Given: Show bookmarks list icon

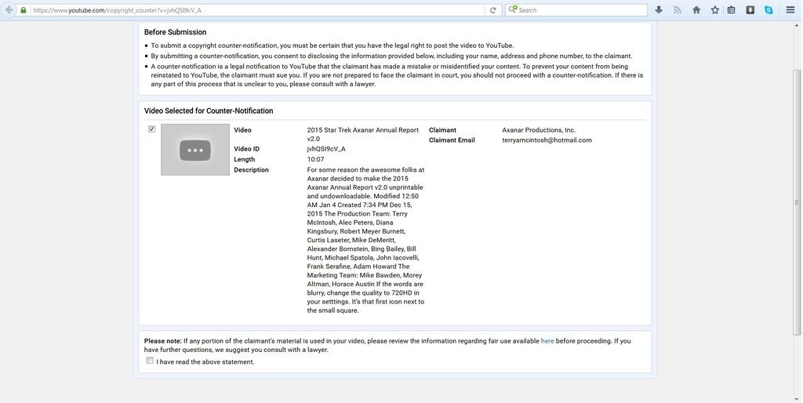Looking at the screenshot, I should (732, 9).
